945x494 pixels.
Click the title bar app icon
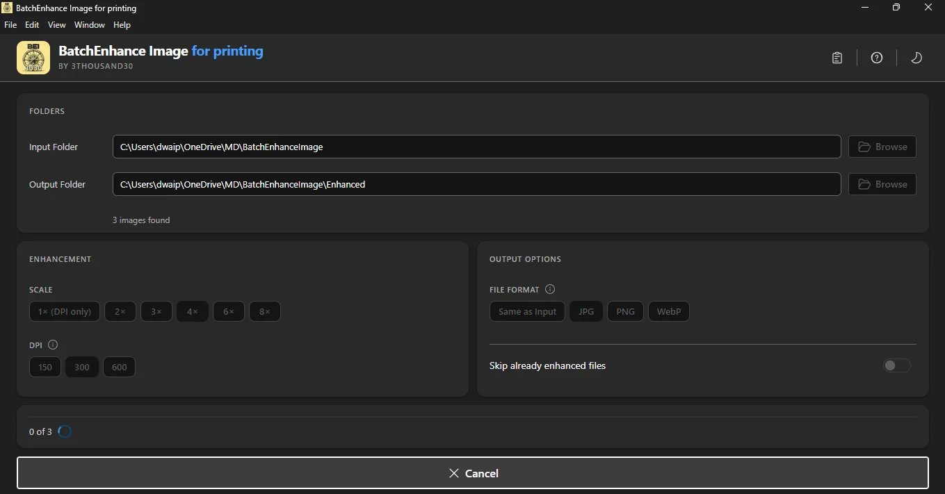pos(8,8)
